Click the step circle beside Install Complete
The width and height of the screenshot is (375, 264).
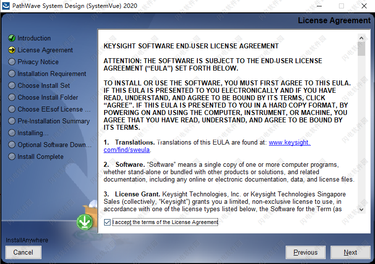click(x=12, y=156)
